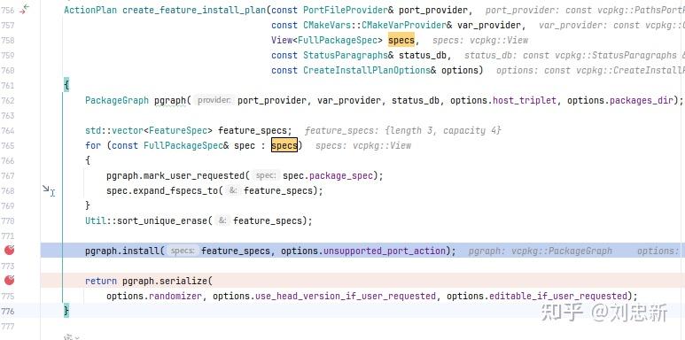Click the highlighted specs parameter on line 758
The height and width of the screenshot is (340, 685).
coord(401,40)
